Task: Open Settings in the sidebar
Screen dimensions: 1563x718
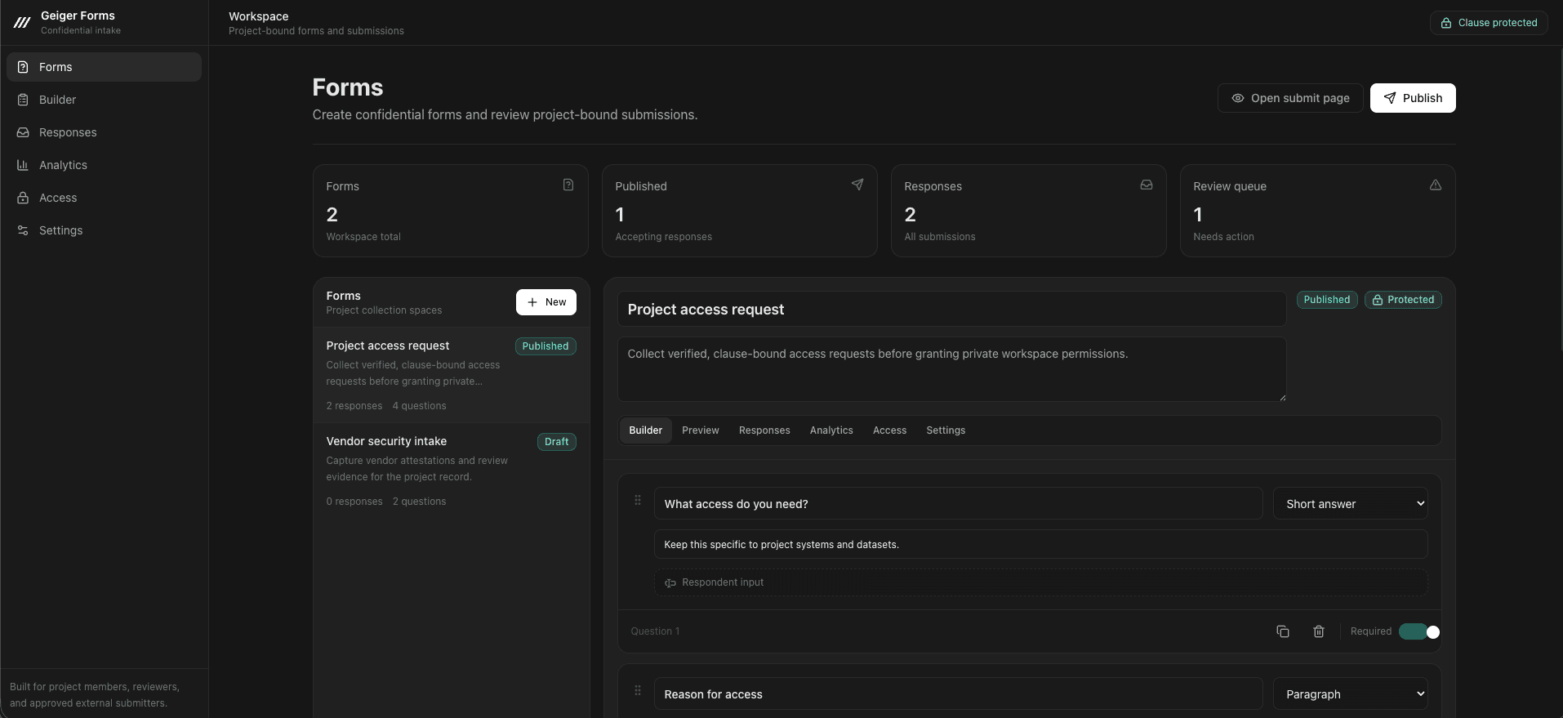Action: (x=104, y=230)
